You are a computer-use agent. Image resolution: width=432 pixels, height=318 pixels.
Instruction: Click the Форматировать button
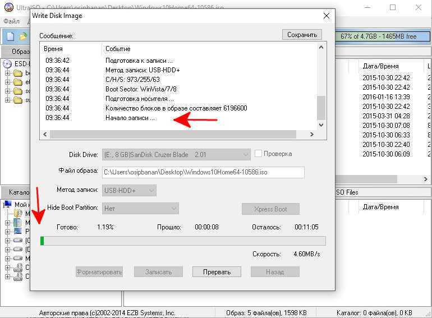click(99, 272)
